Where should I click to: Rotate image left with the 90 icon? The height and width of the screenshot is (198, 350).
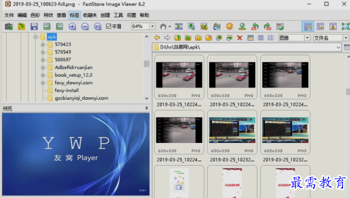[x=255, y=26]
